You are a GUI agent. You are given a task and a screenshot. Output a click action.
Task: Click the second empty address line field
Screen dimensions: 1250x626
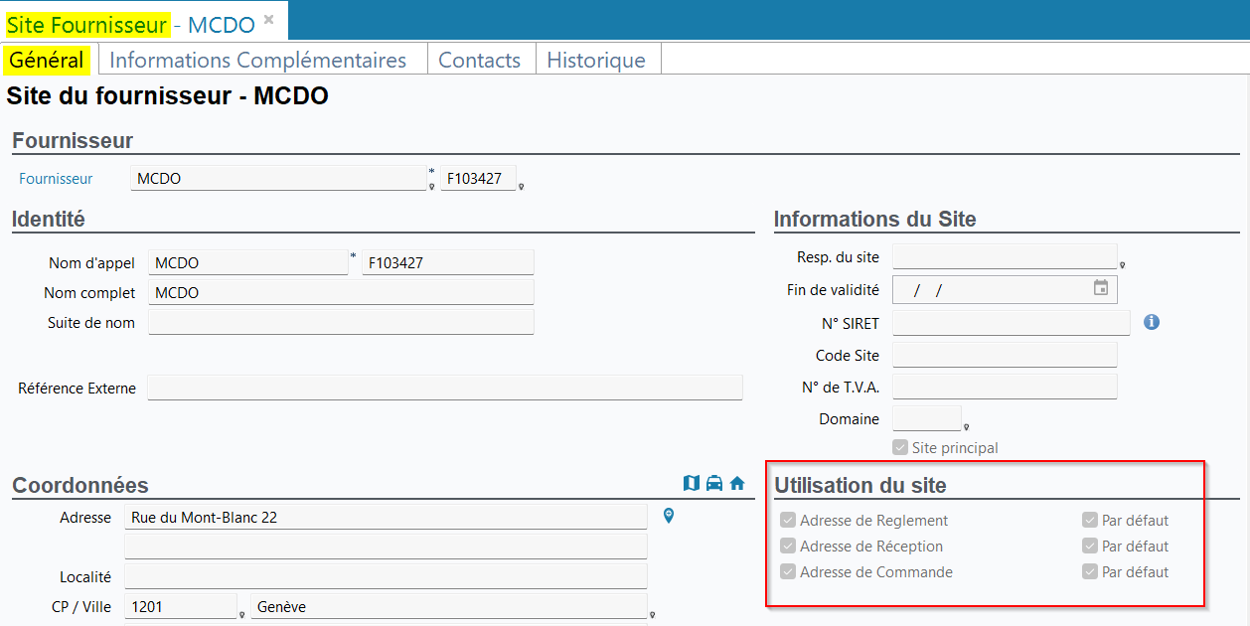pyautogui.click(x=386, y=546)
